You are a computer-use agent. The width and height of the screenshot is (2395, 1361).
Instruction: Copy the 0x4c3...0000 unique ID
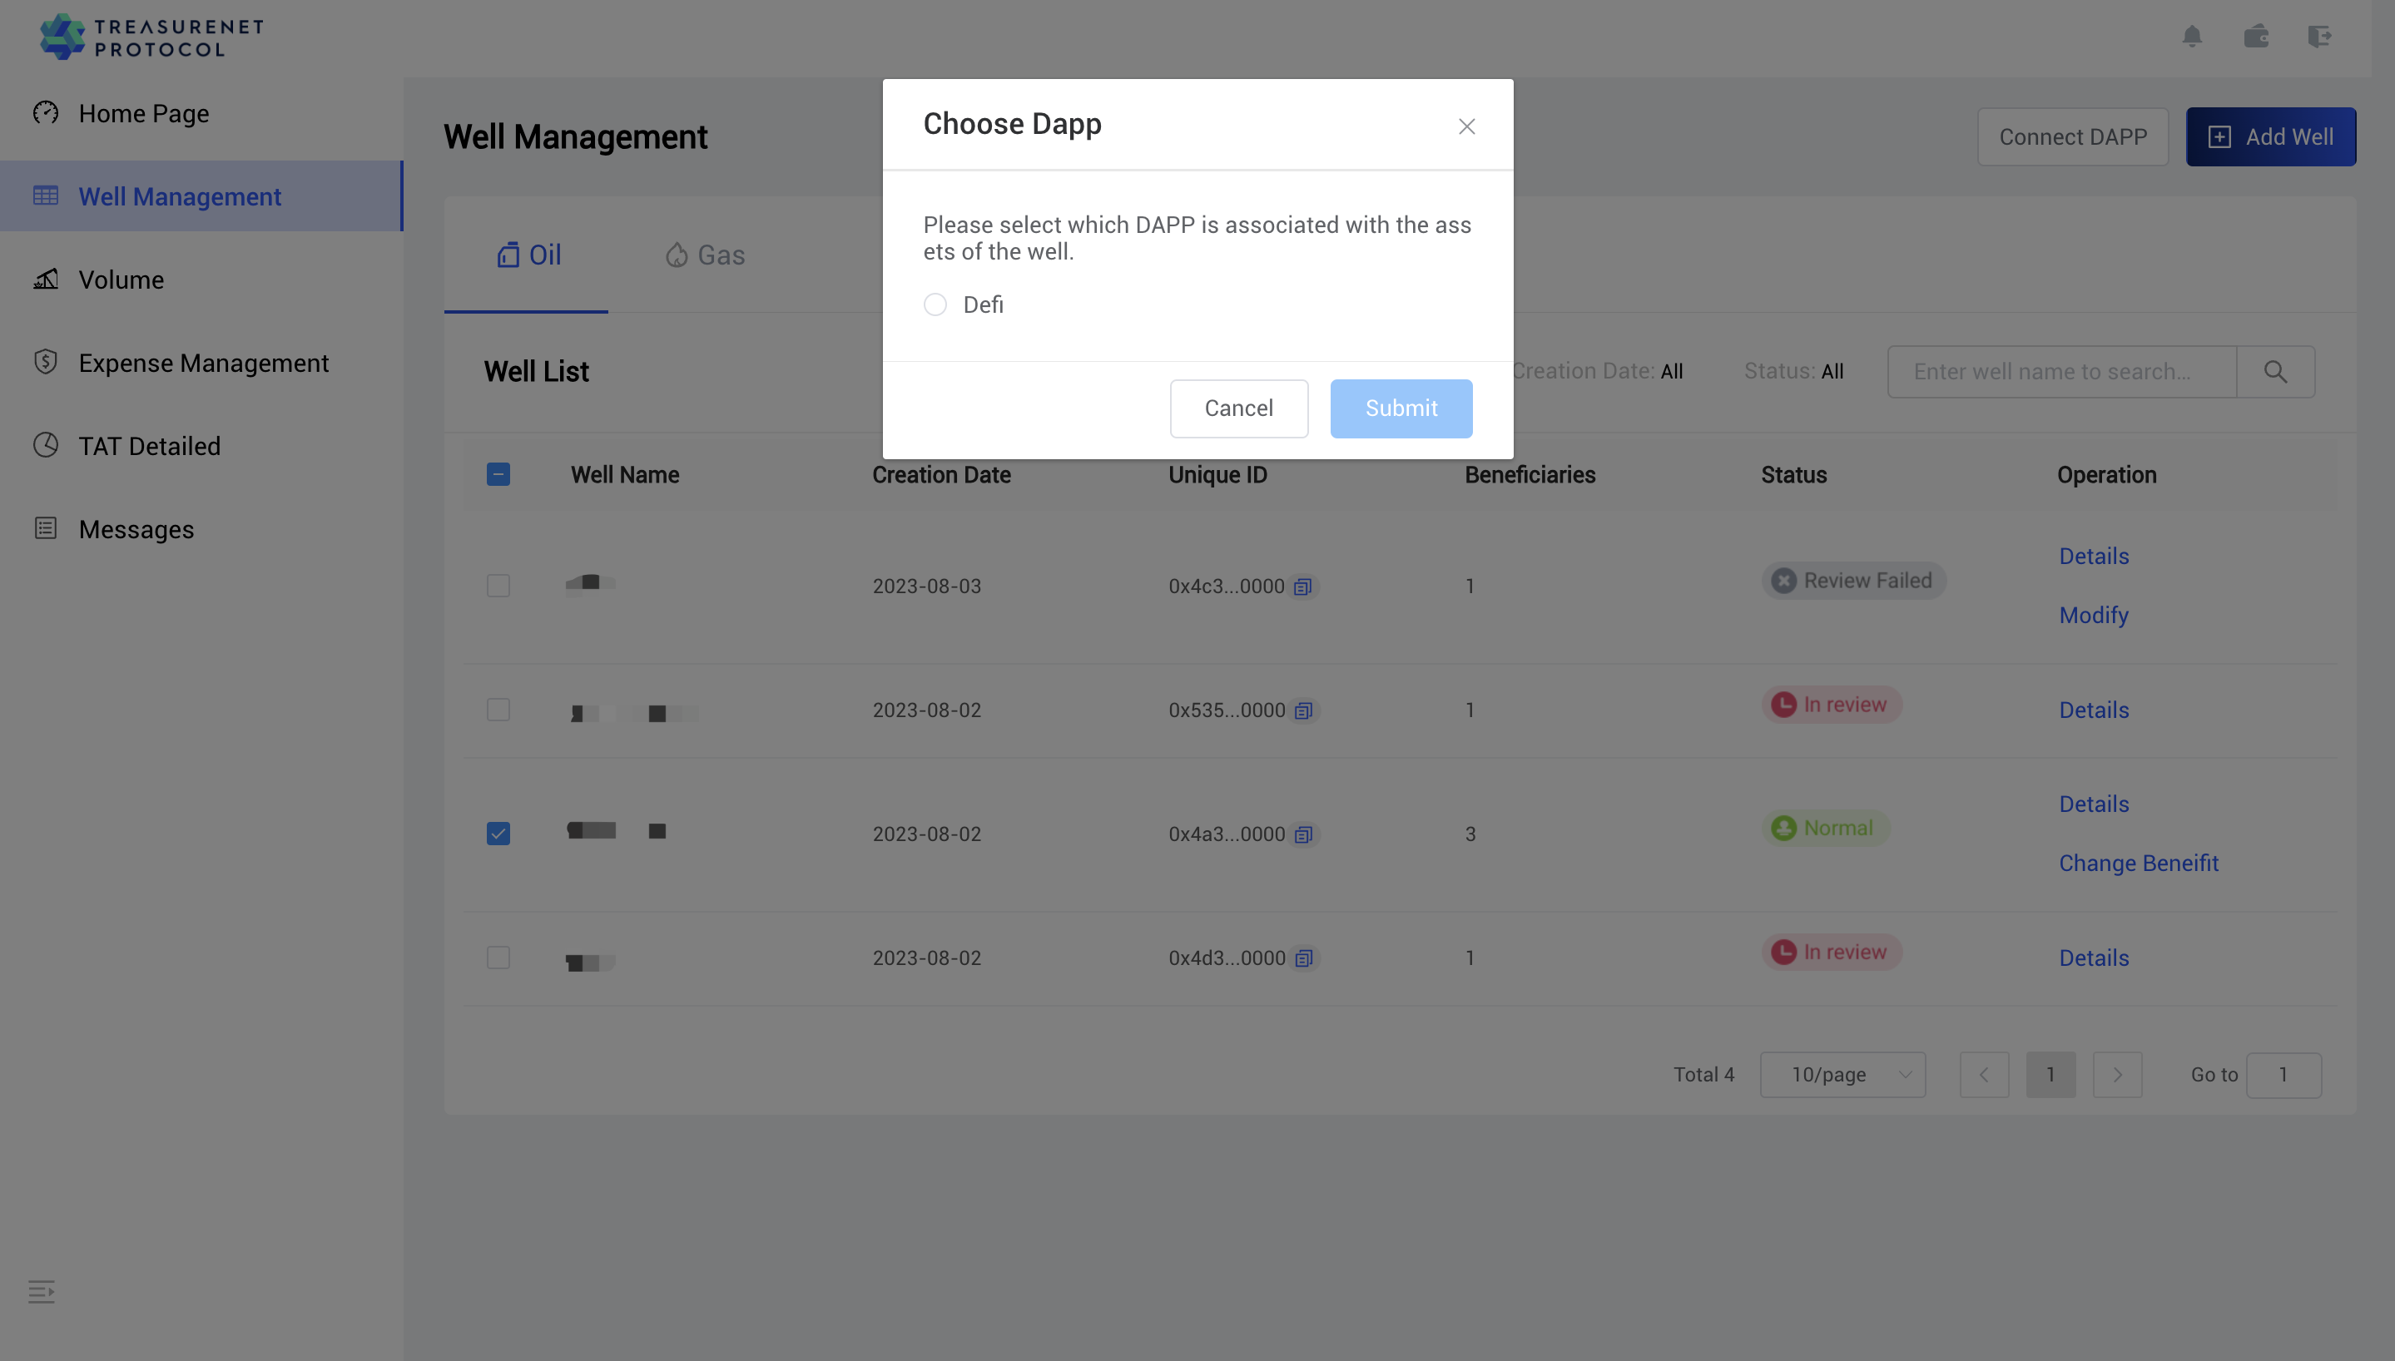[x=1303, y=587]
